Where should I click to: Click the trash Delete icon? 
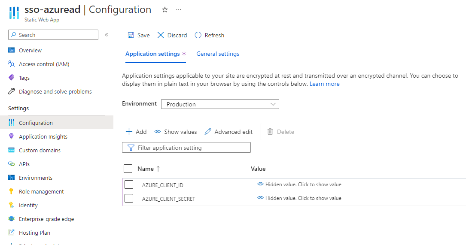(270, 132)
